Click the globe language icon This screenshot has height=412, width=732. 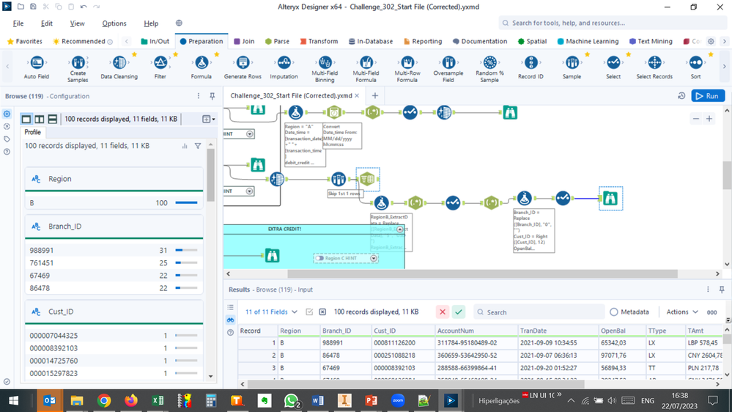(x=179, y=23)
